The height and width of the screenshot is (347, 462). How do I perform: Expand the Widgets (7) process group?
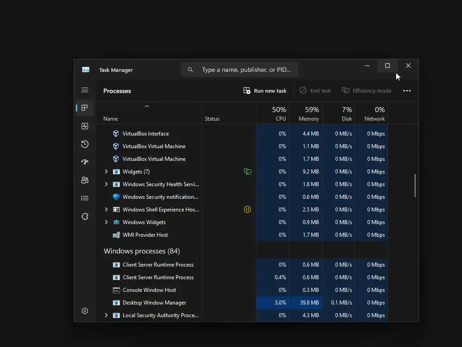[106, 171]
